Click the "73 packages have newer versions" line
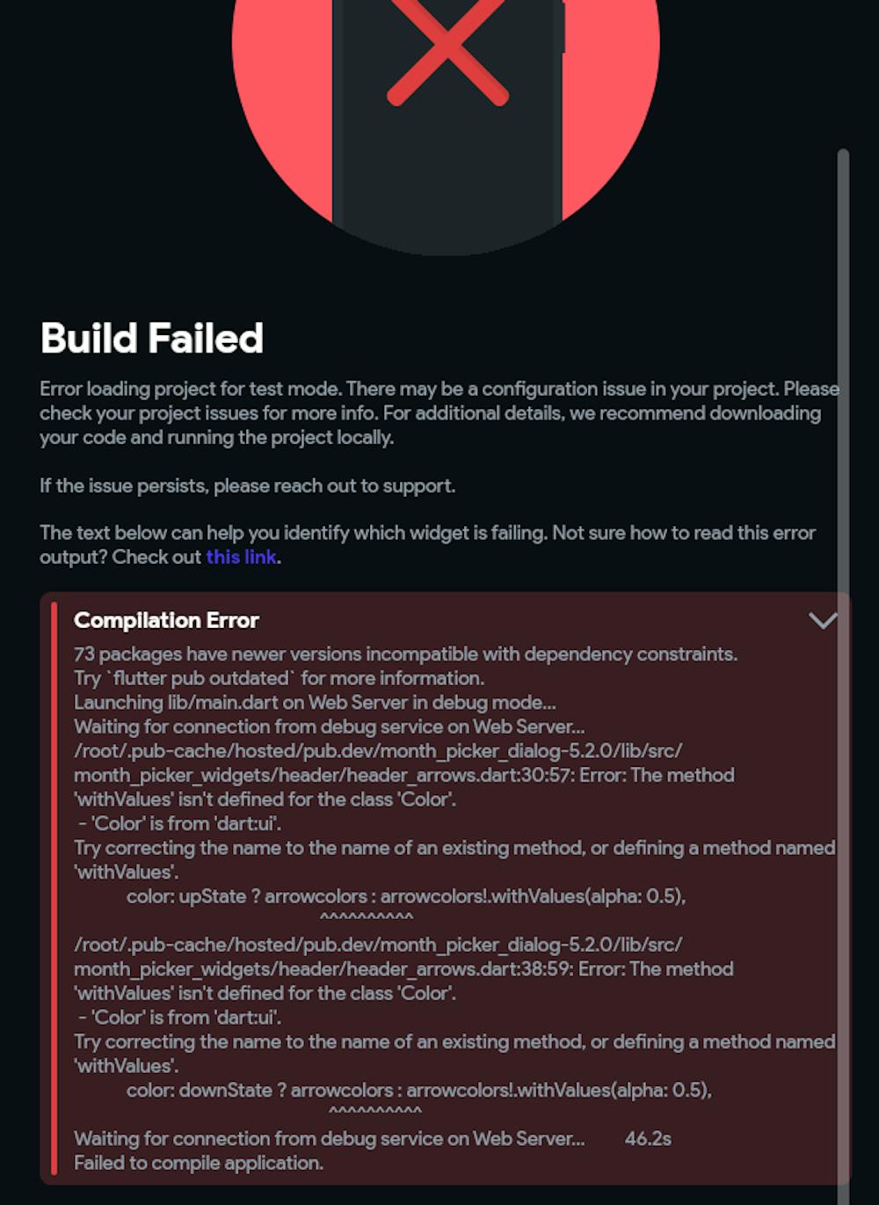This screenshot has height=1205, width=879. (x=405, y=654)
